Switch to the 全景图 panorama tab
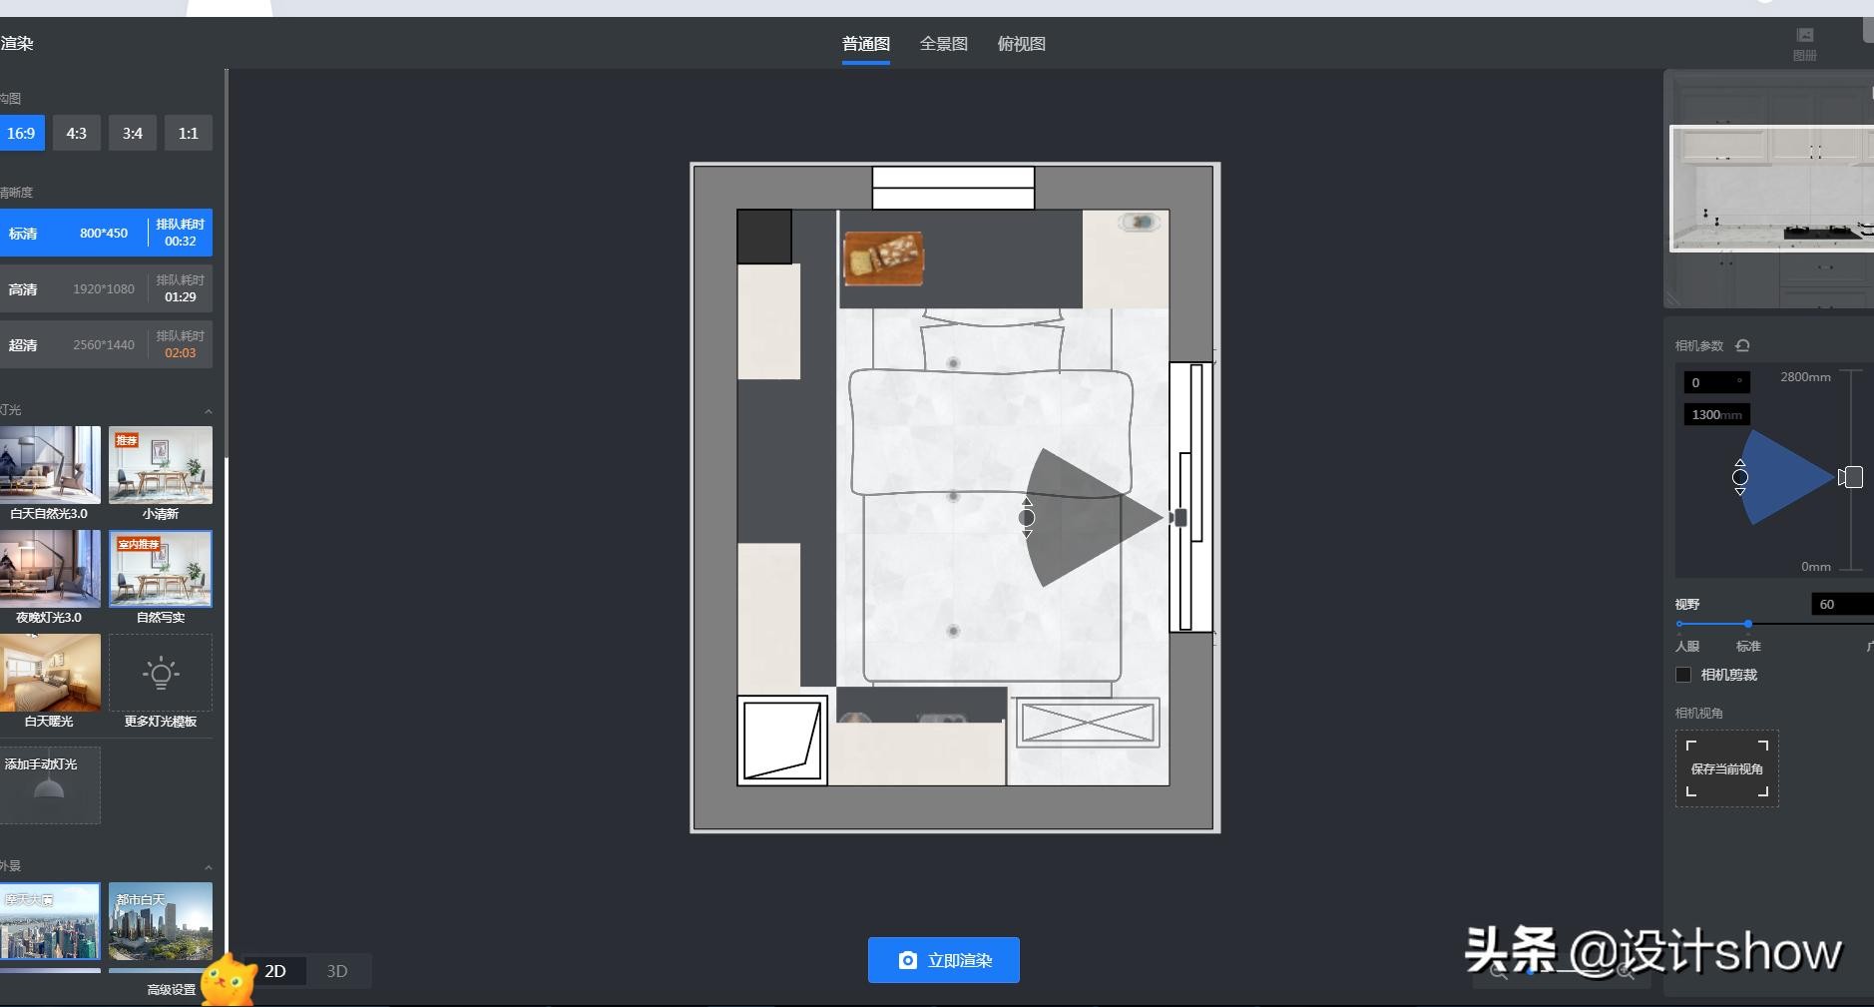 (943, 44)
